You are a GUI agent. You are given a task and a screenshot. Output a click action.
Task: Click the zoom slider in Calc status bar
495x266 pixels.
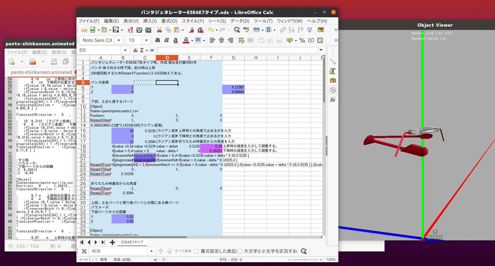click(x=305, y=260)
